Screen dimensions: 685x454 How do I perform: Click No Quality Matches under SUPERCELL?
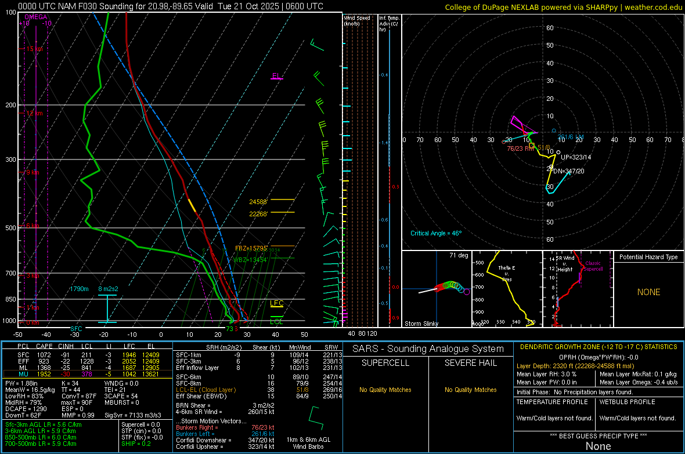coord(385,390)
